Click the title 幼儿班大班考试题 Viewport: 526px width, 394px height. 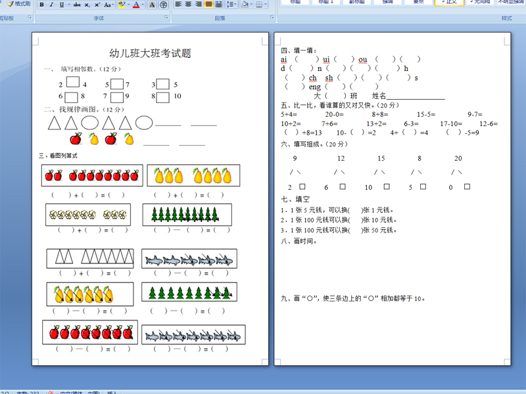(150, 53)
